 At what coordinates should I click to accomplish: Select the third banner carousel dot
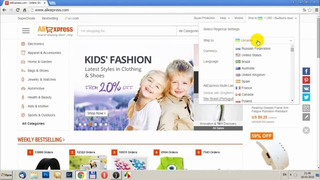tap(90, 124)
